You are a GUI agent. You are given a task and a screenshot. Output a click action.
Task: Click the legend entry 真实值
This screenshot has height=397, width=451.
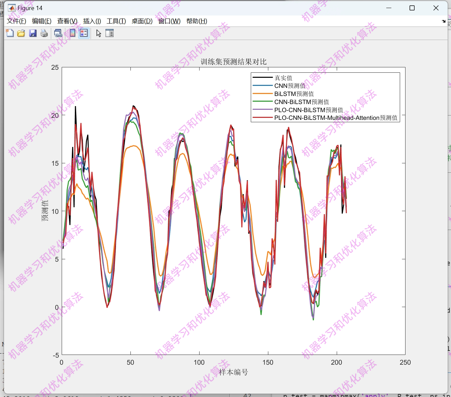pyautogui.click(x=283, y=78)
